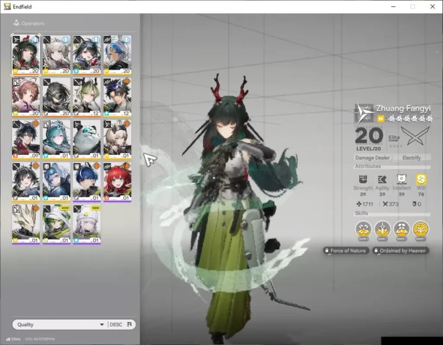Screen dimensions: 443x345
Task: Open the second skill icon under Skills
Action: [x=383, y=229]
